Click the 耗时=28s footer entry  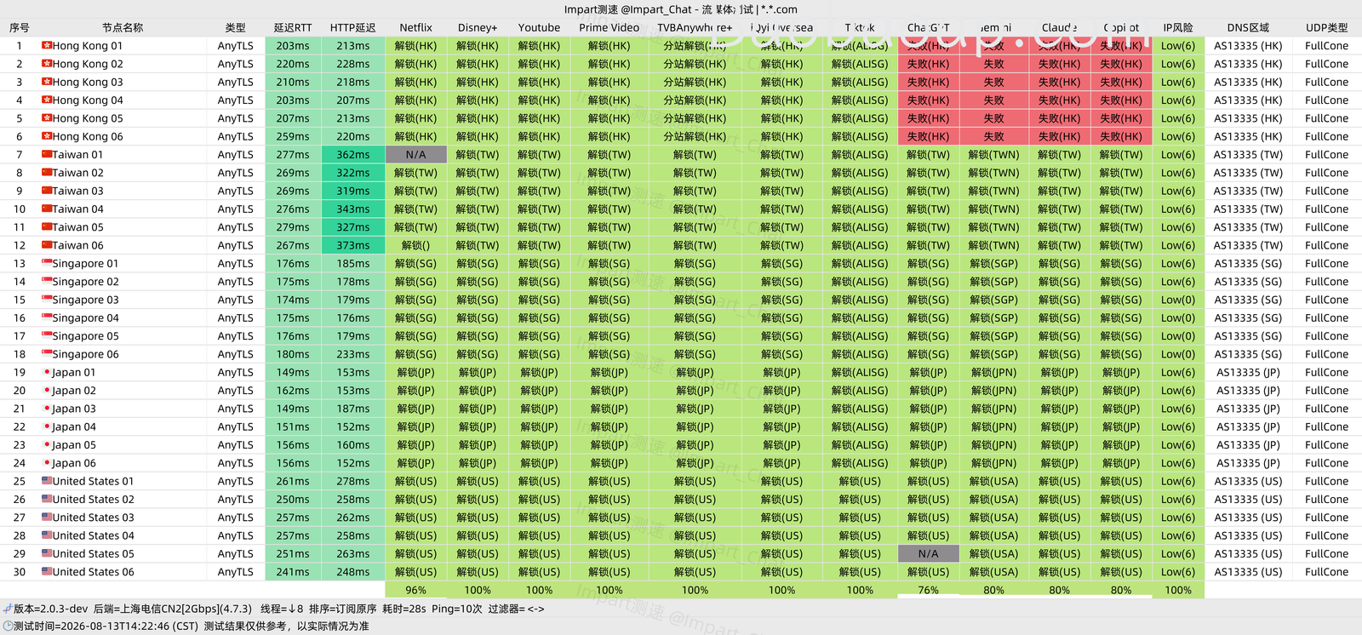click(404, 609)
